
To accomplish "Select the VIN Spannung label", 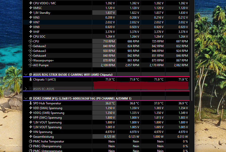I will point(43,132).
